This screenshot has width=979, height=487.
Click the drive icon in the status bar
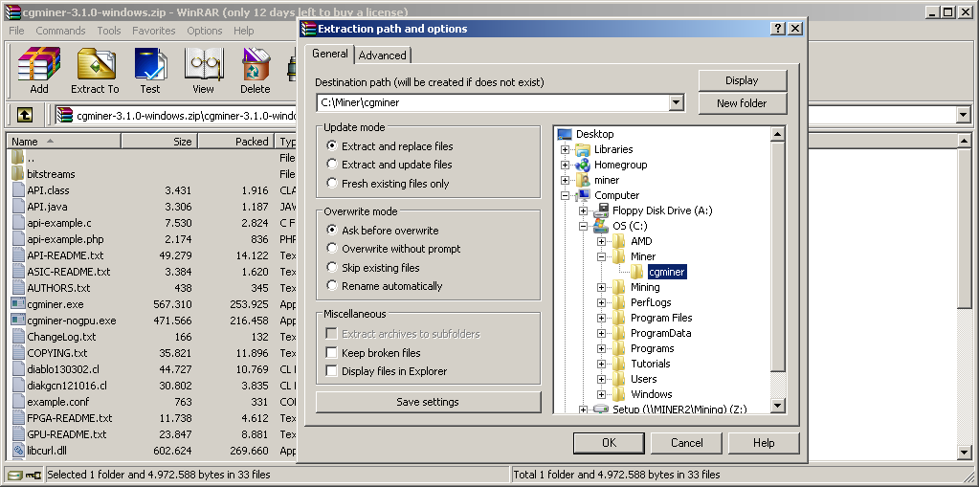pos(15,475)
